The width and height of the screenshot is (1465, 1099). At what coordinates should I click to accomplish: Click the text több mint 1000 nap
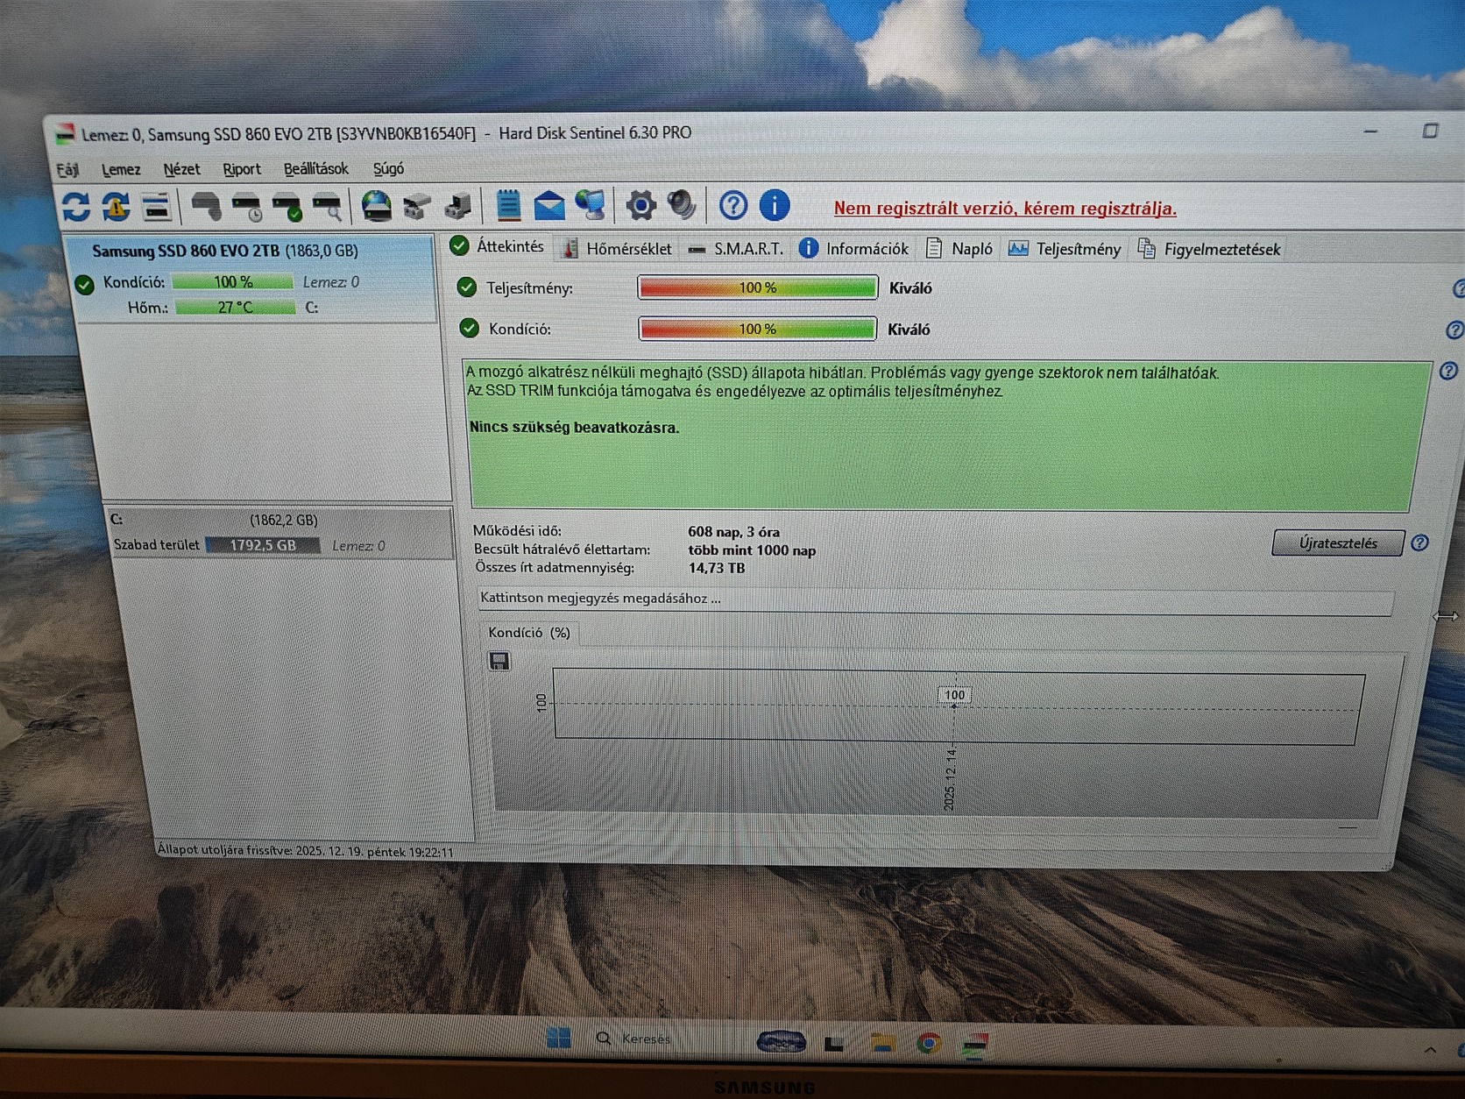752,550
